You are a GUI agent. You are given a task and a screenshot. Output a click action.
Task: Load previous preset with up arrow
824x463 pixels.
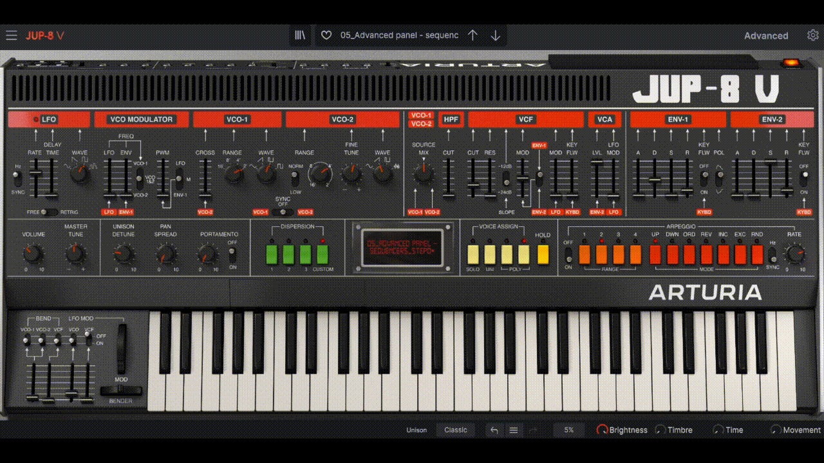(x=473, y=35)
